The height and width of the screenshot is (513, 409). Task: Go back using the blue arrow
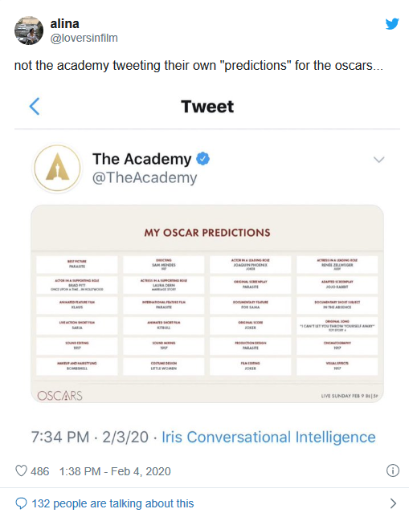(x=35, y=106)
